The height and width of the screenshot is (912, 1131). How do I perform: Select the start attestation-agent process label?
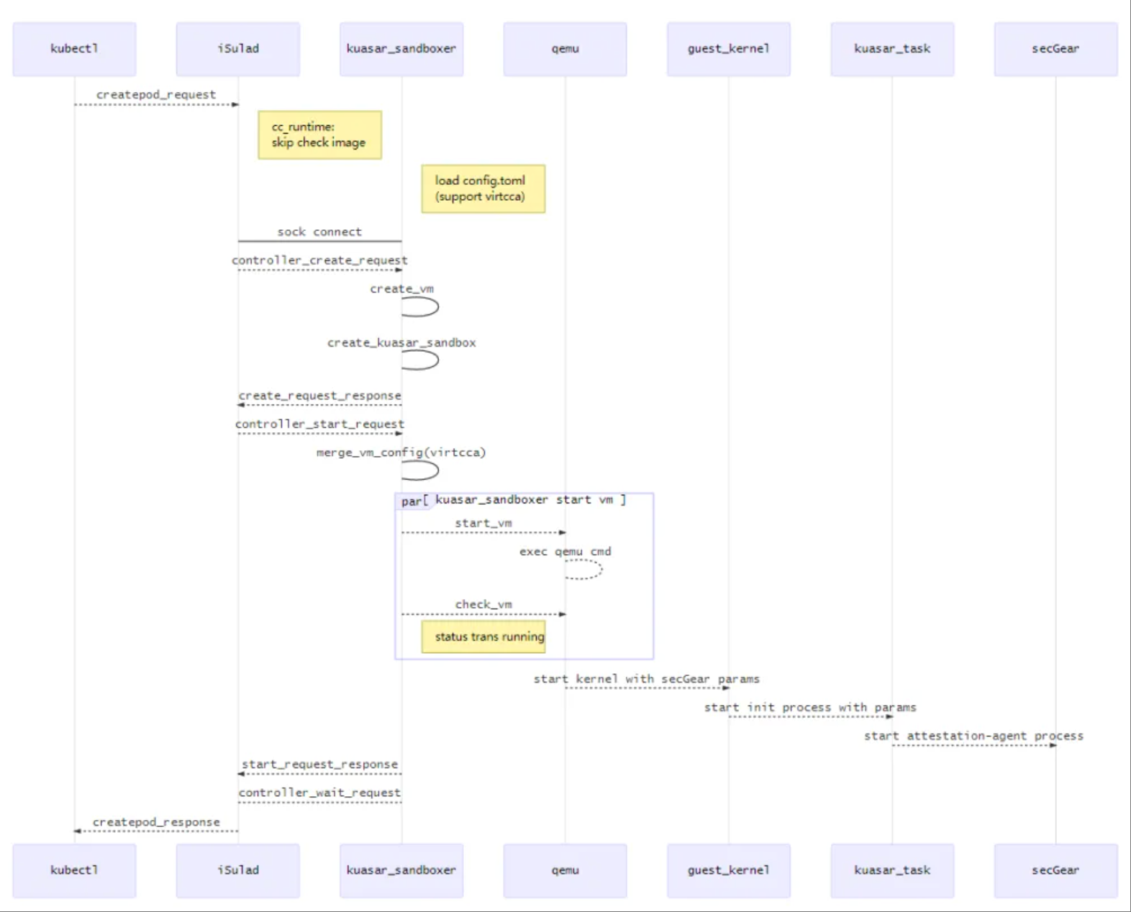tap(973, 736)
